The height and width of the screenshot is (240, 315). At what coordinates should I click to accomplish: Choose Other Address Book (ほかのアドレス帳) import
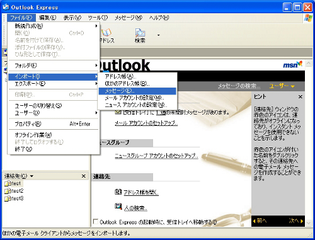tap(137, 84)
